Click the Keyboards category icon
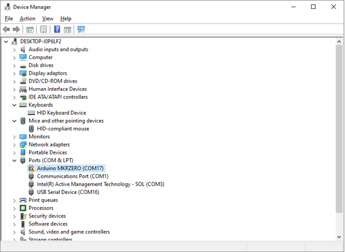The width and height of the screenshot is (345, 252). click(x=23, y=105)
